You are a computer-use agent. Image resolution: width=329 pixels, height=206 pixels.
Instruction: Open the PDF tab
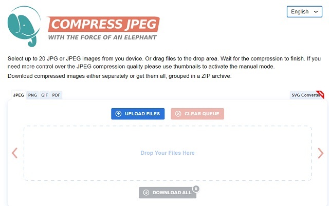click(57, 95)
